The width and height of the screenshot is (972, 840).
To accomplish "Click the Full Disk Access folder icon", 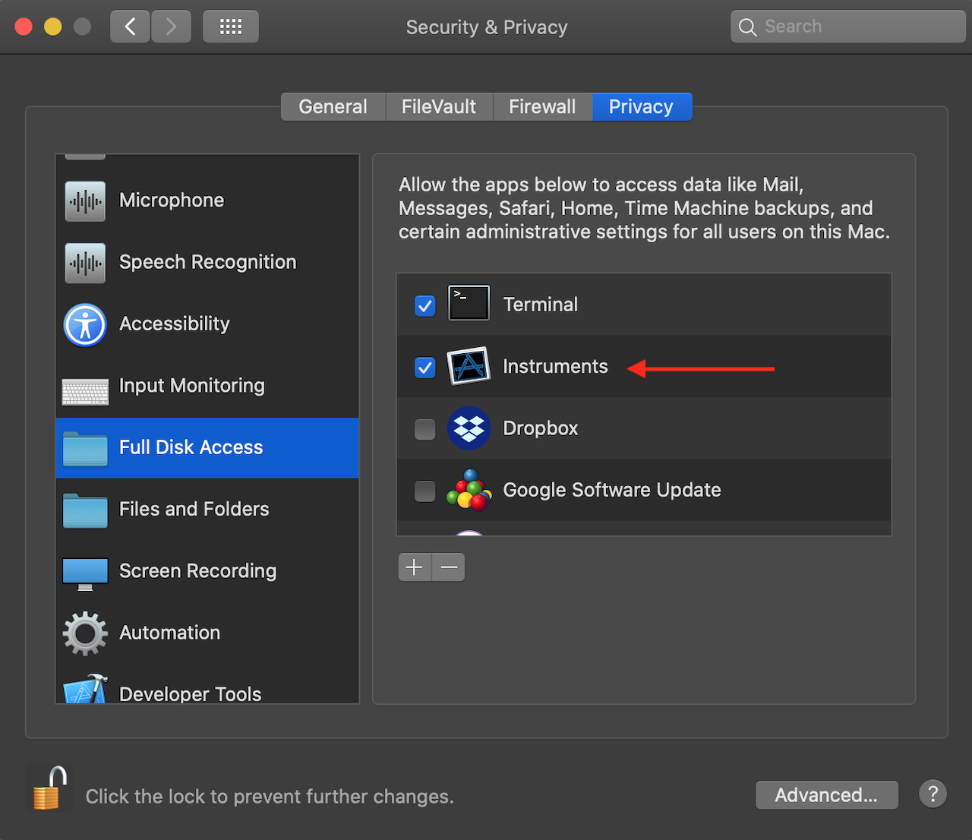I will [x=85, y=448].
